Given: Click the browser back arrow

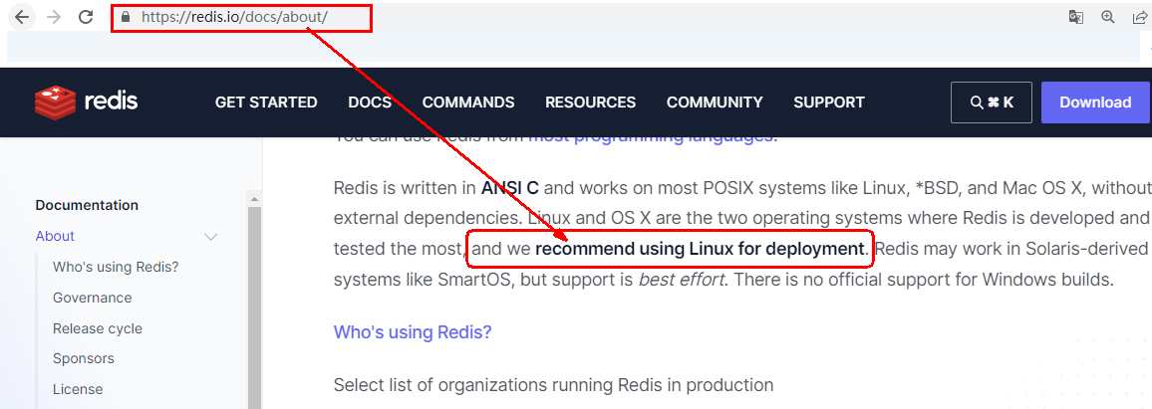Looking at the screenshot, I should click(x=22, y=17).
